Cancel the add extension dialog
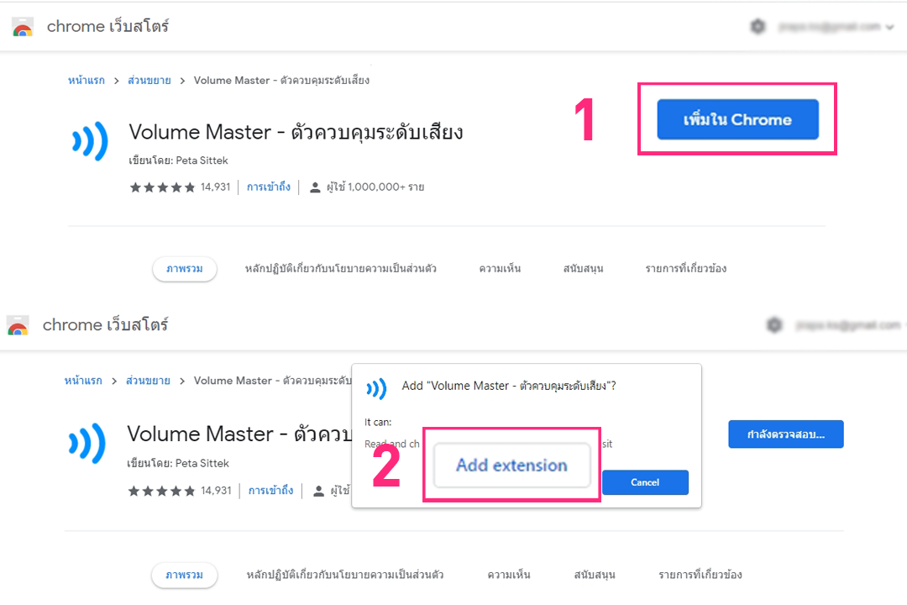Viewport: 907px width, 605px height. 645,482
